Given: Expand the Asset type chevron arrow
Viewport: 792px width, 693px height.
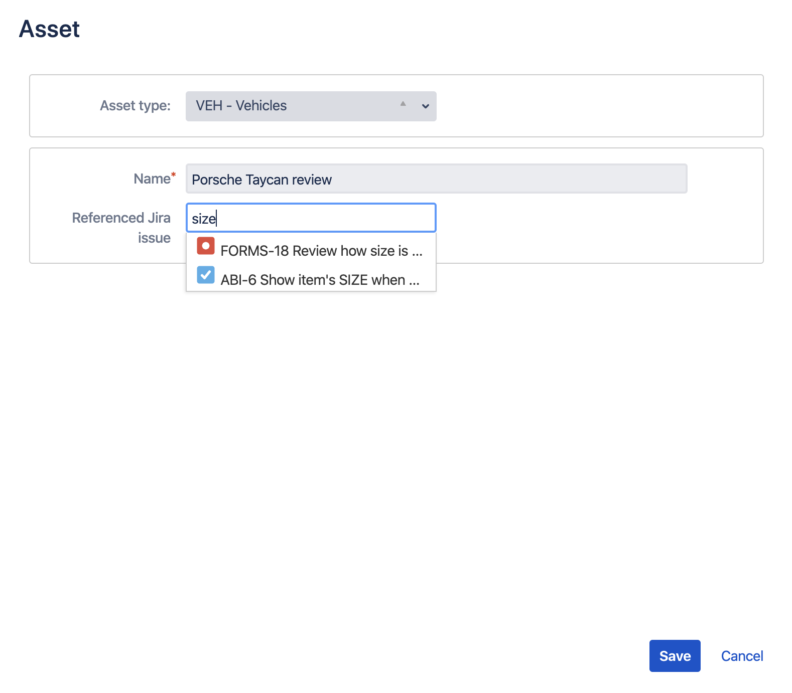Looking at the screenshot, I should point(425,106).
